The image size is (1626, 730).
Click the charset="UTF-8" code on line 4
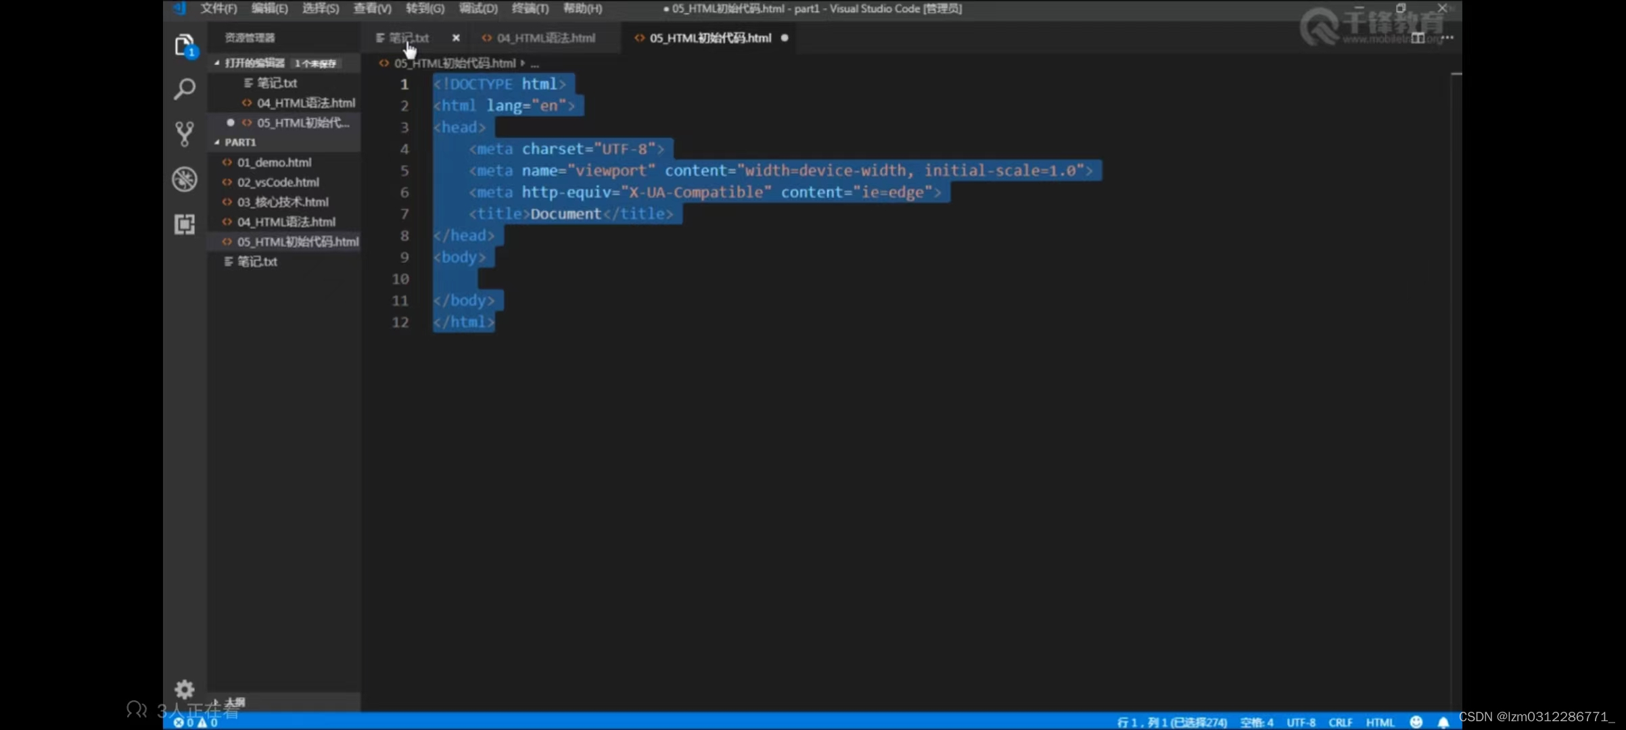click(588, 149)
